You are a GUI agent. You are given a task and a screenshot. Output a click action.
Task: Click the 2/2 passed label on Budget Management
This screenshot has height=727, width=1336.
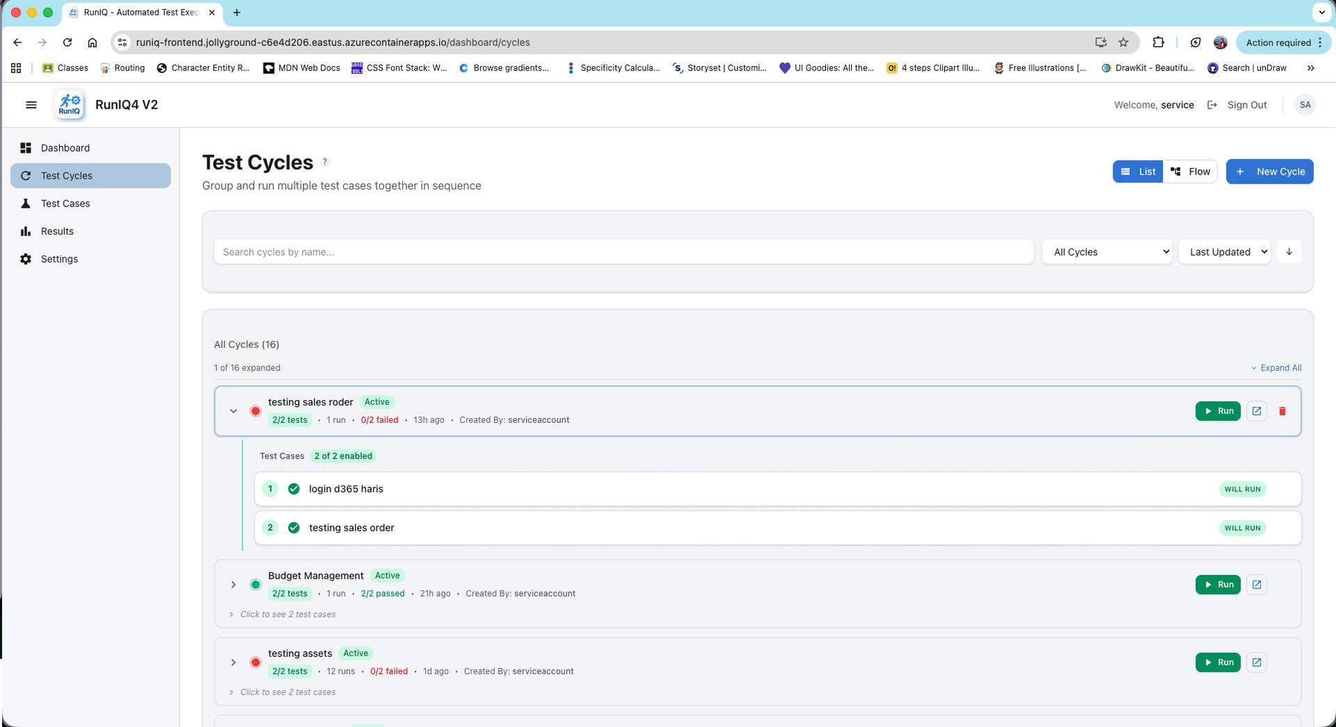383,593
